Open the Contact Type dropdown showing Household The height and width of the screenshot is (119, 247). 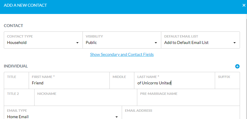pyautogui.click(x=43, y=40)
